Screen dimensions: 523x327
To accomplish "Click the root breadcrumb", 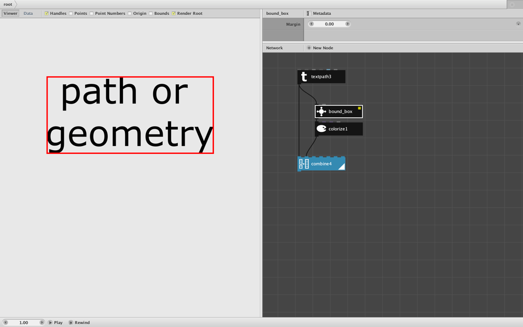I will tap(8, 4).
